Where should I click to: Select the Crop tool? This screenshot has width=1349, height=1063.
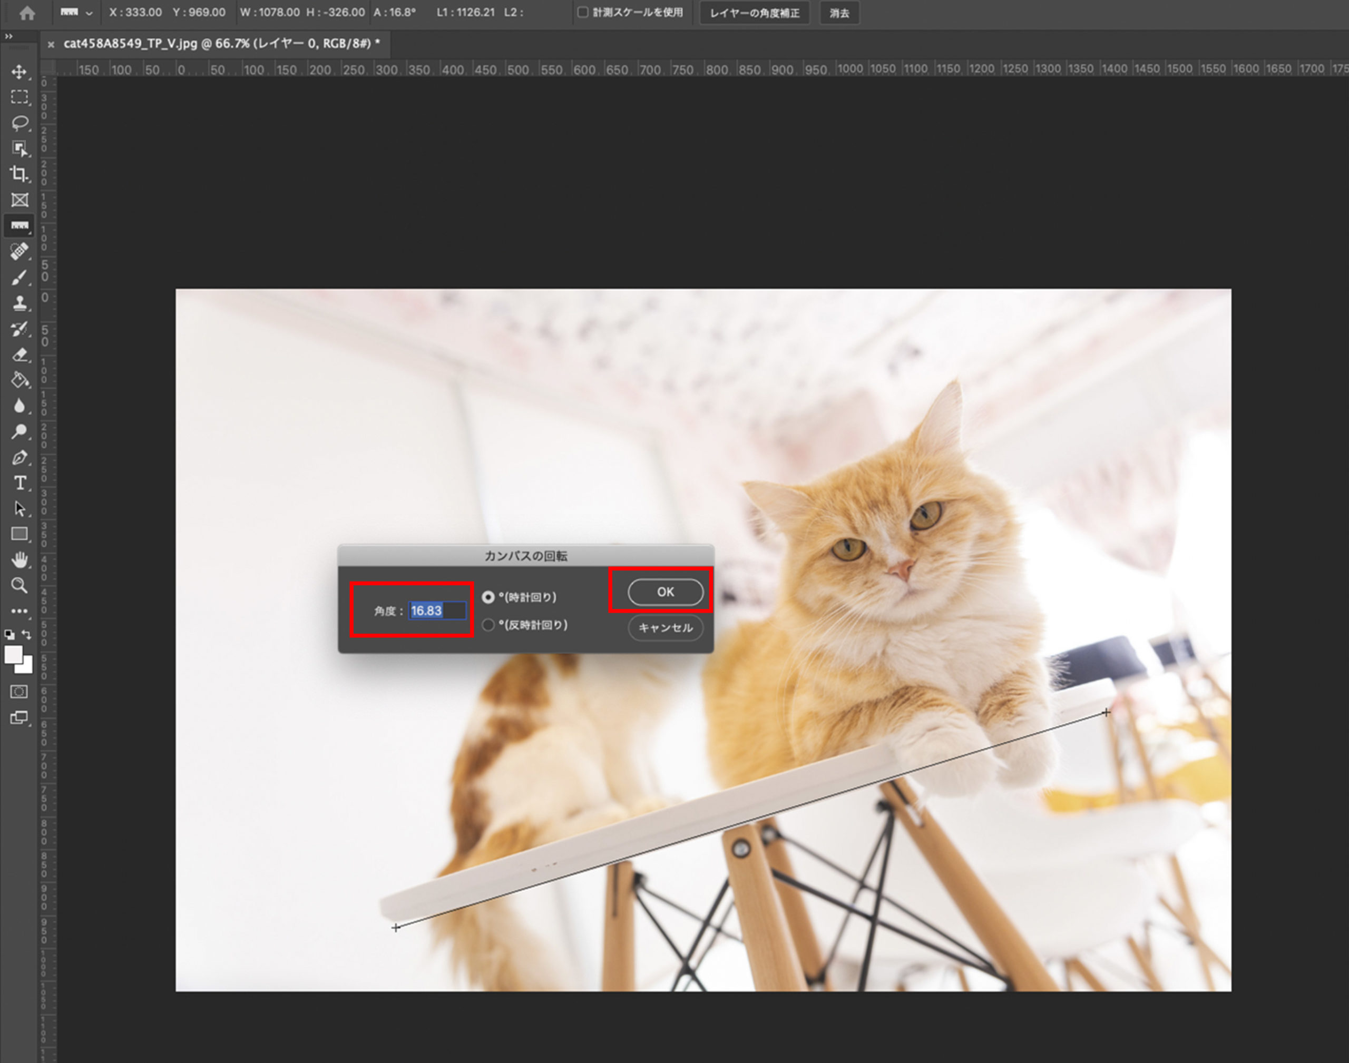(19, 174)
